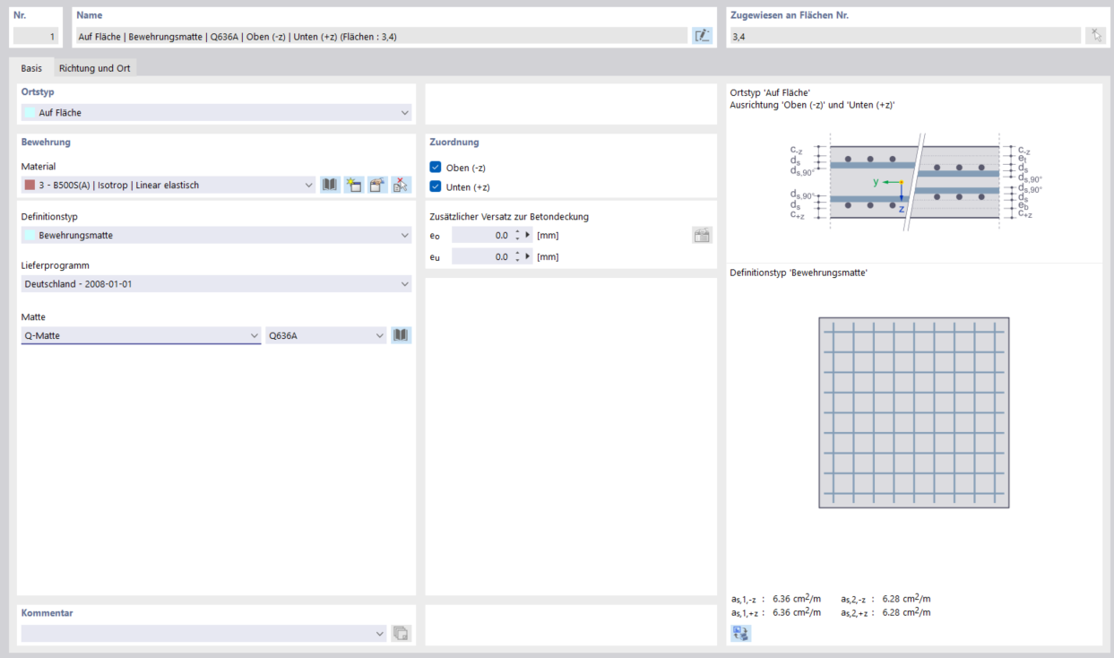
Task: Click the select surfaces picker icon
Action: tap(1095, 36)
